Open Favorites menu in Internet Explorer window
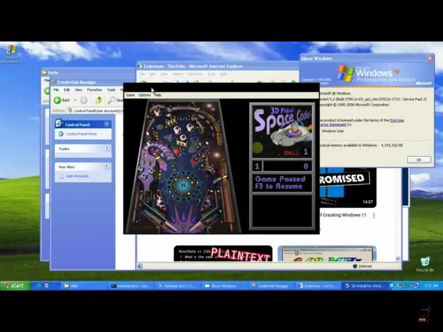This screenshot has width=443, height=332. 195,74
